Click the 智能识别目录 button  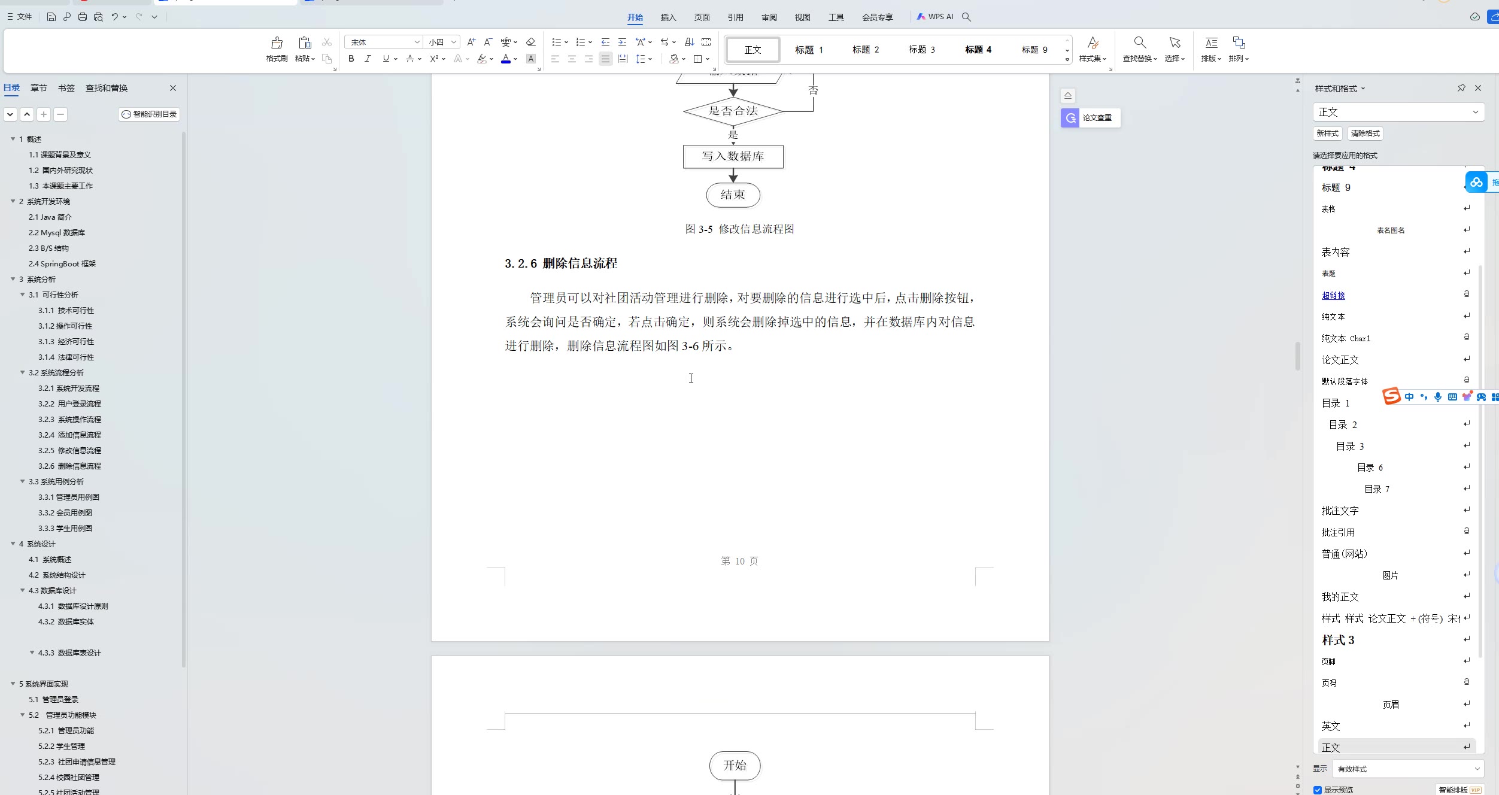[149, 114]
